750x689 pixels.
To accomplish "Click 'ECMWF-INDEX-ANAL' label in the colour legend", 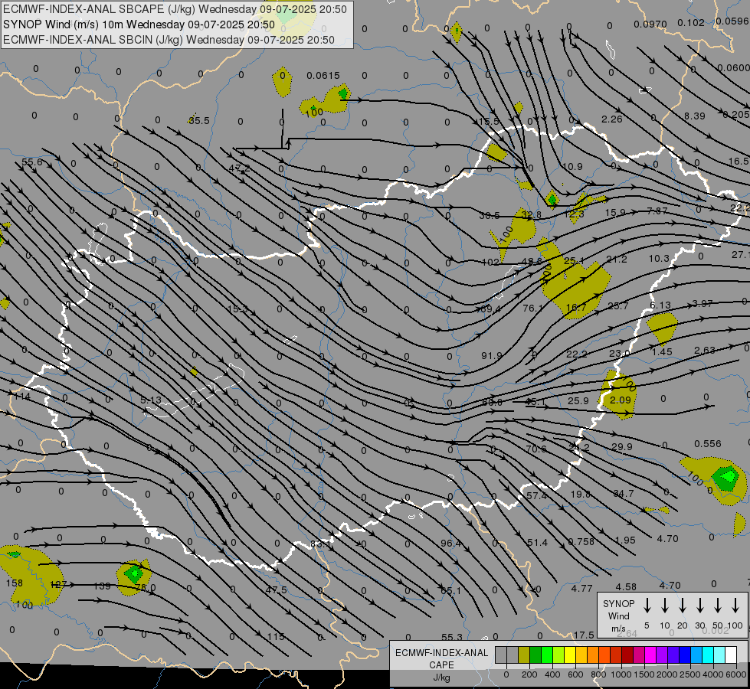I will pyautogui.click(x=441, y=653).
